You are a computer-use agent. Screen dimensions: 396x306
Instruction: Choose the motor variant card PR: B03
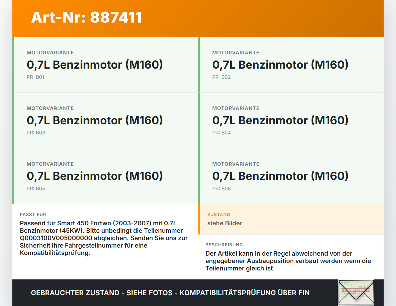(x=105, y=121)
